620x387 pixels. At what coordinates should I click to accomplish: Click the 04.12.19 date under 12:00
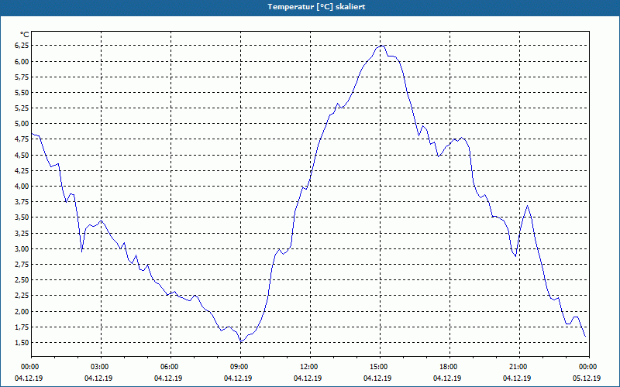(x=308, y=378)
